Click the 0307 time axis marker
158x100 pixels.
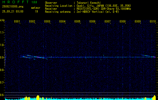pos(108,21)
